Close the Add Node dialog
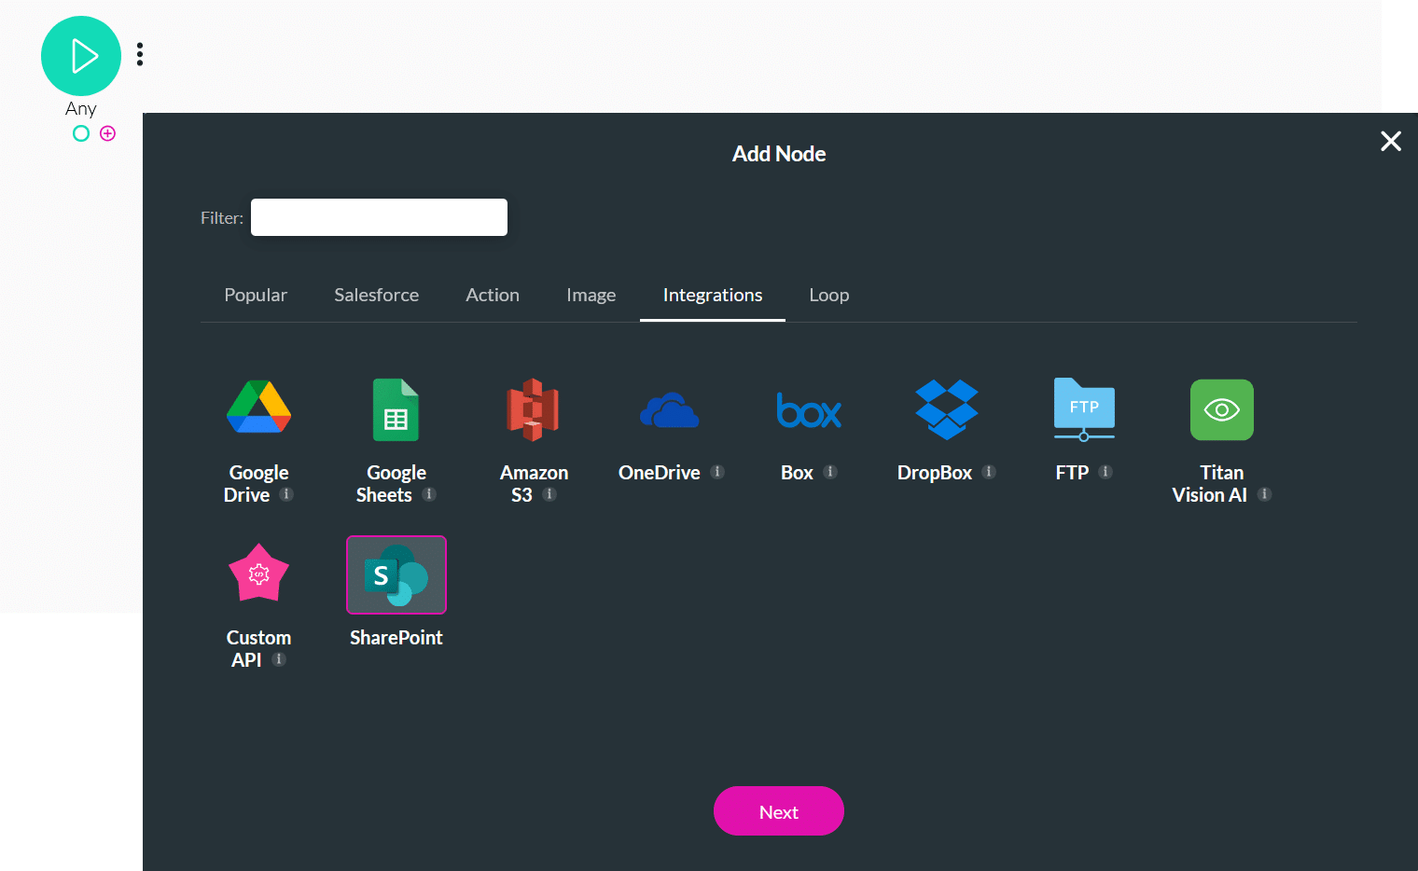This screenshot has height=871, width=1418. [x=1391, y=141]
